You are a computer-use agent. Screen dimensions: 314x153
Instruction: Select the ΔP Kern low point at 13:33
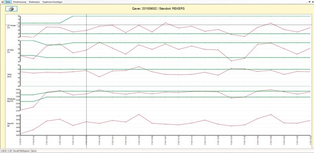click(231, 61)
